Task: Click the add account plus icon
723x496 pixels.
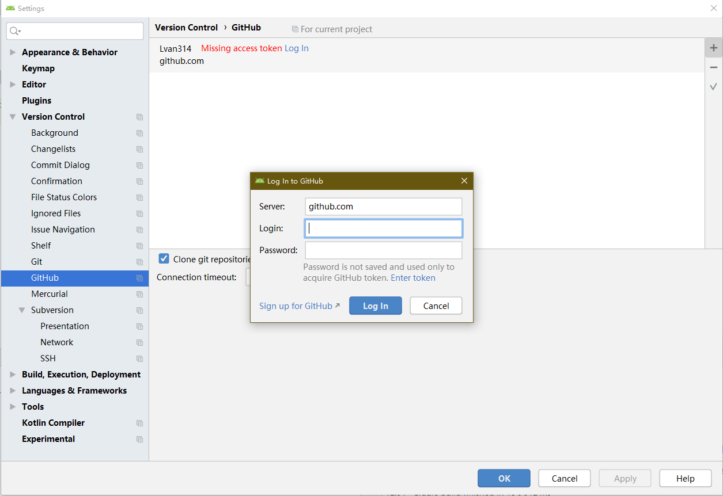Action: [713, 48]
